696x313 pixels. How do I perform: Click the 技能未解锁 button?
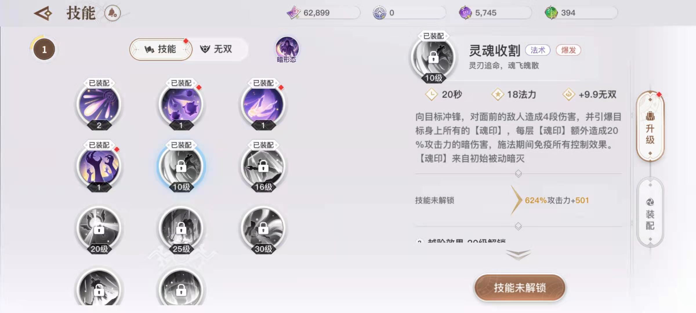pos(520,288)
